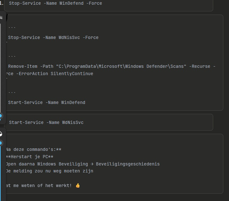Click the upper blue slider handle at left edge
229x201 pixels.
(1, 116)
